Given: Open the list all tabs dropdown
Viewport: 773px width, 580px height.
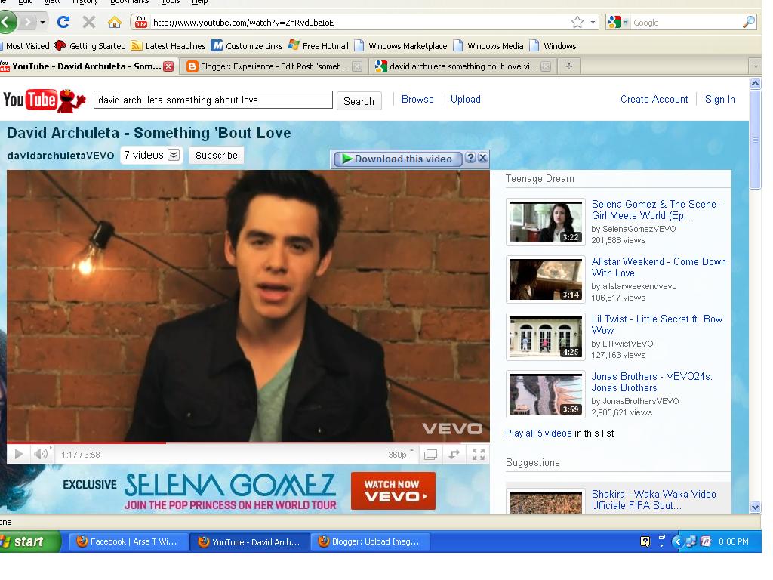Looking at the screenshot, I should click(755, 66).
